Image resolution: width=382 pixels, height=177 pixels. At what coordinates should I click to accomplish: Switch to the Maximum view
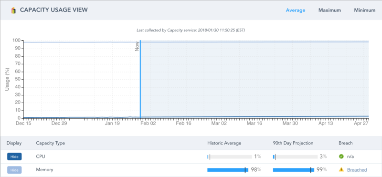click(x=329, y=10)
